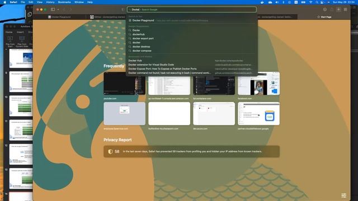Screen dimensions: 358x201
Task: Open the Safari menu in the menu bar
Action: pos(13,2)
